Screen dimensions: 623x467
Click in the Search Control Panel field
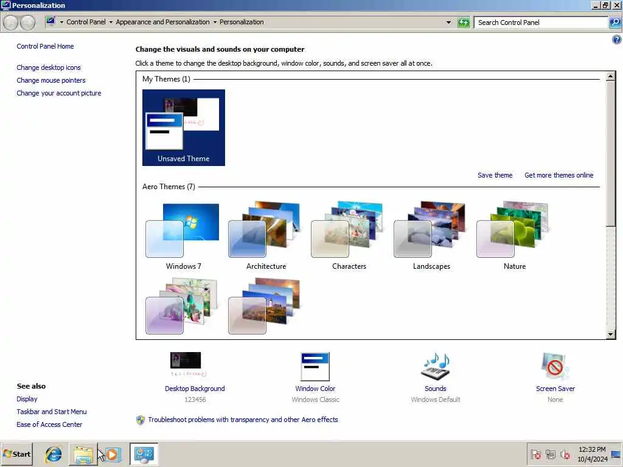[x=541, y=22]
